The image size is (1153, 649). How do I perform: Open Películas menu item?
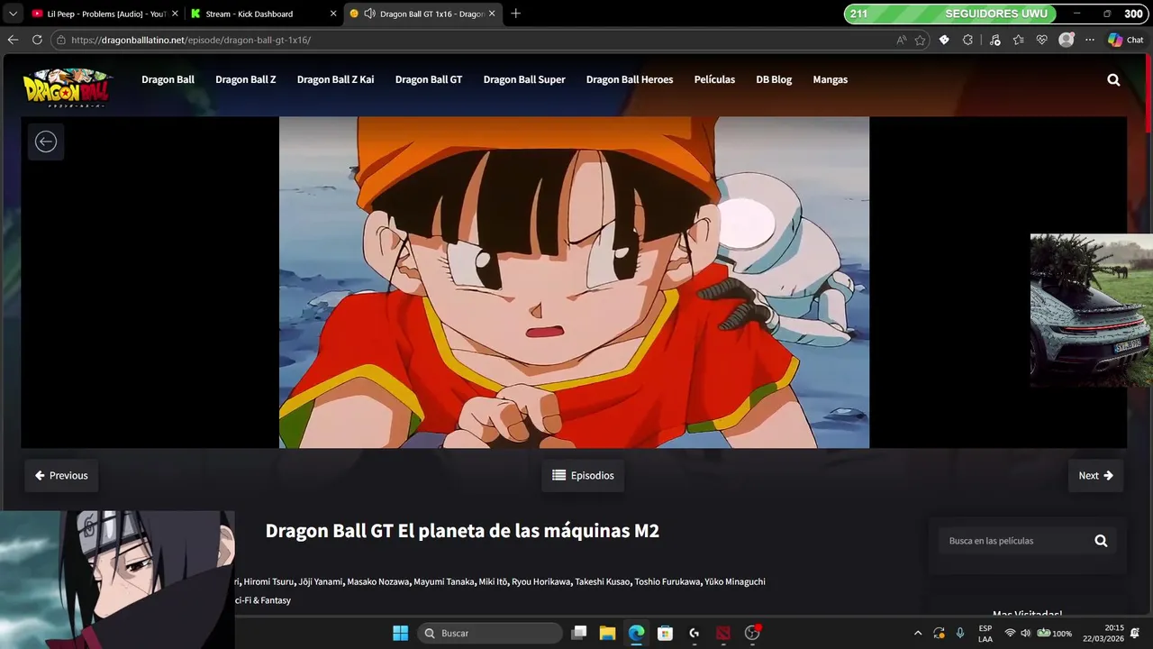point(714,79)
